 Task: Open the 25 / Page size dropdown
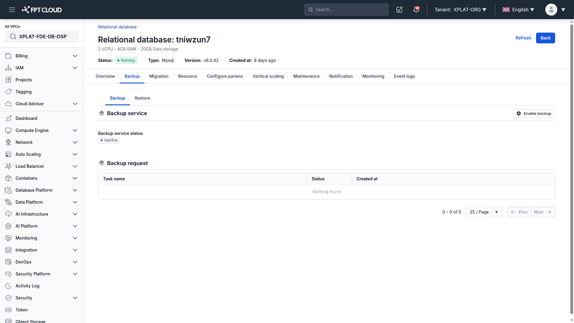pyautogui.click(x=484, y=212)
